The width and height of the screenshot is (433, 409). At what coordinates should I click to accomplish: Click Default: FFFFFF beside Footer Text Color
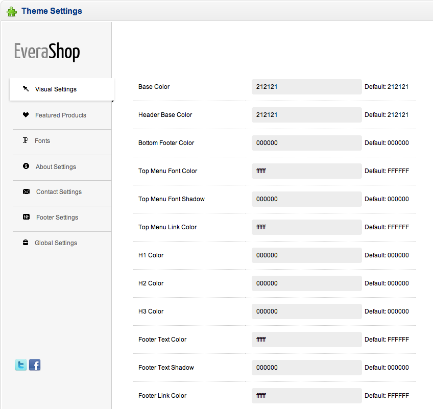click(387, 340)
